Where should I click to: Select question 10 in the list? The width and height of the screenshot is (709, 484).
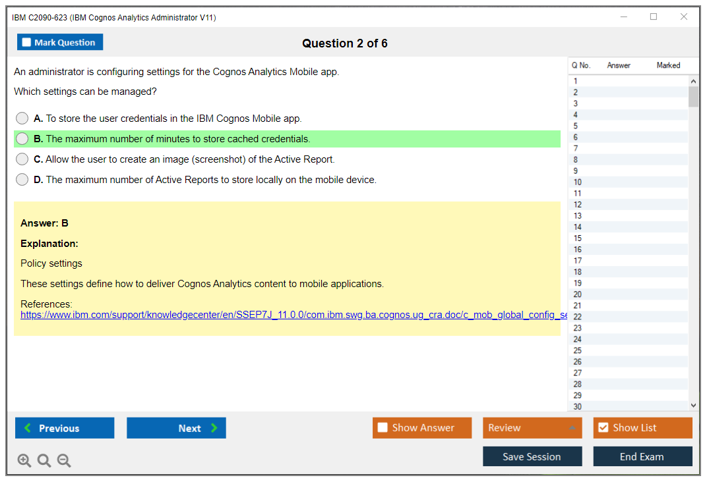point(578,182)
